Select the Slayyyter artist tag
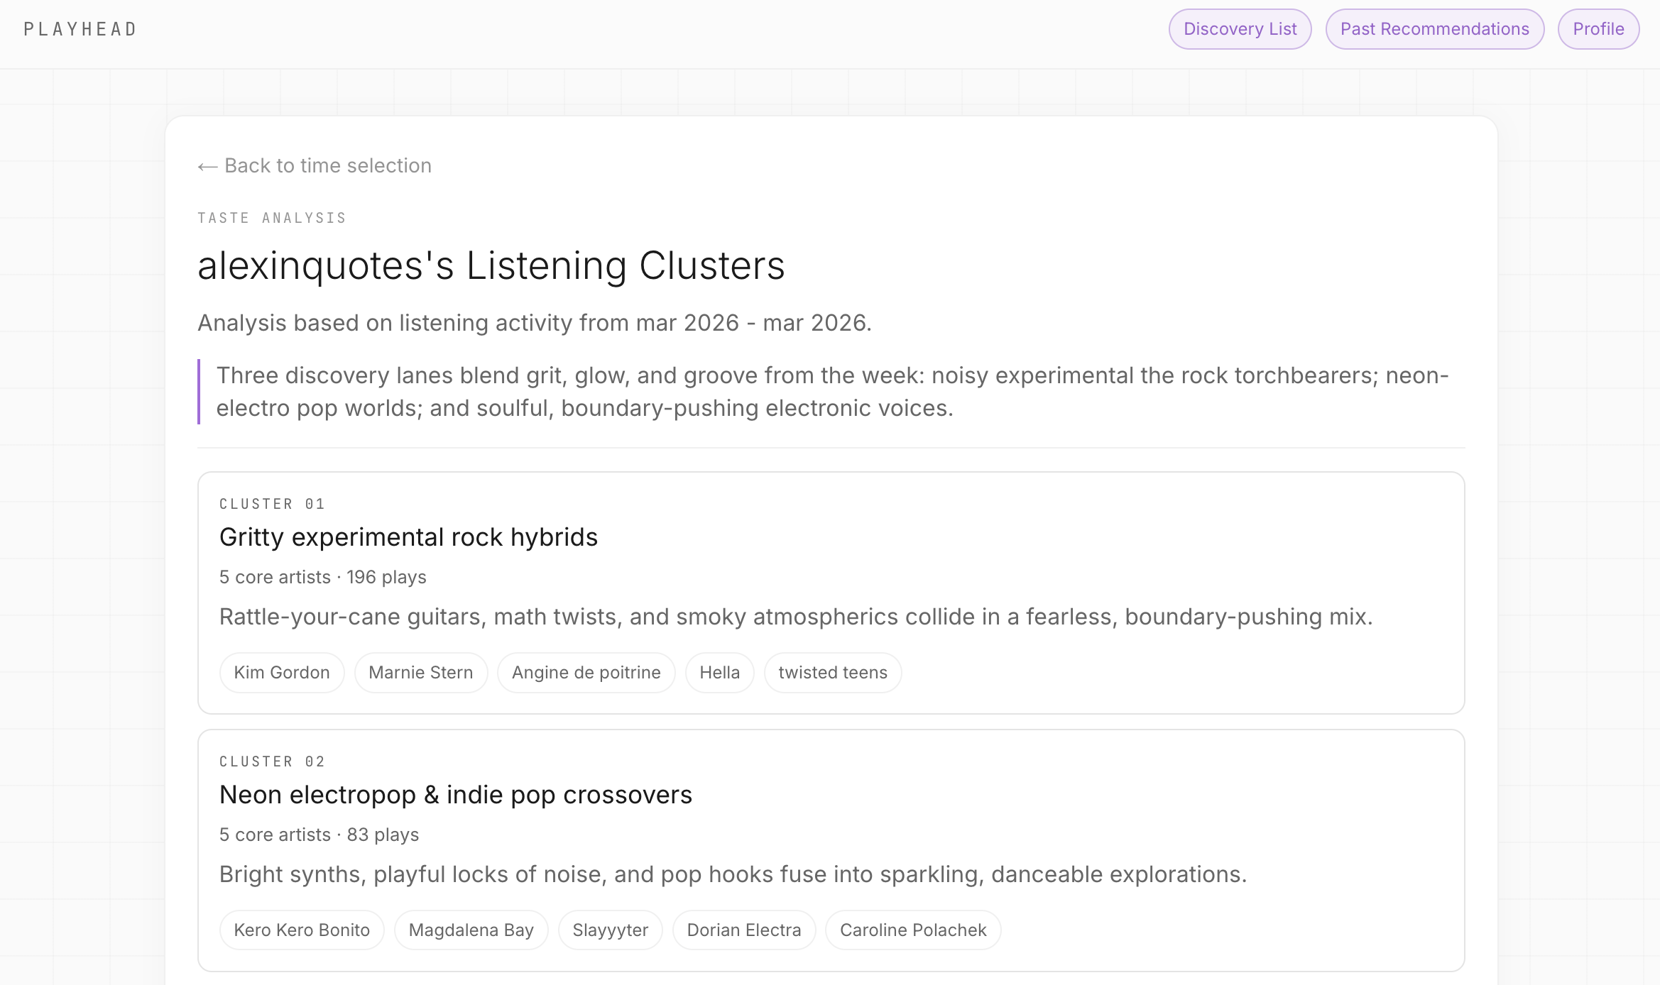The height and width of the screenshot is (985, 1660). click(610, 930)
